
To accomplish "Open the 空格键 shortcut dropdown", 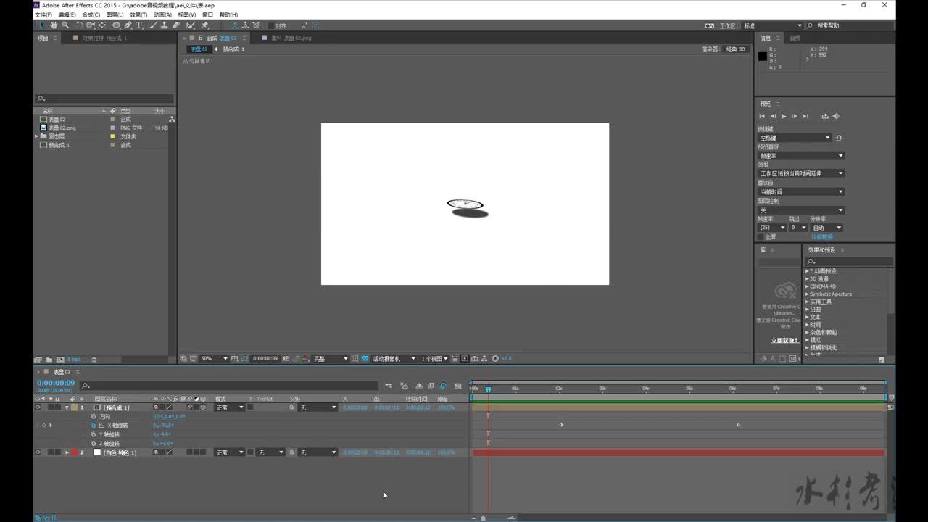I will coord(795,138).
